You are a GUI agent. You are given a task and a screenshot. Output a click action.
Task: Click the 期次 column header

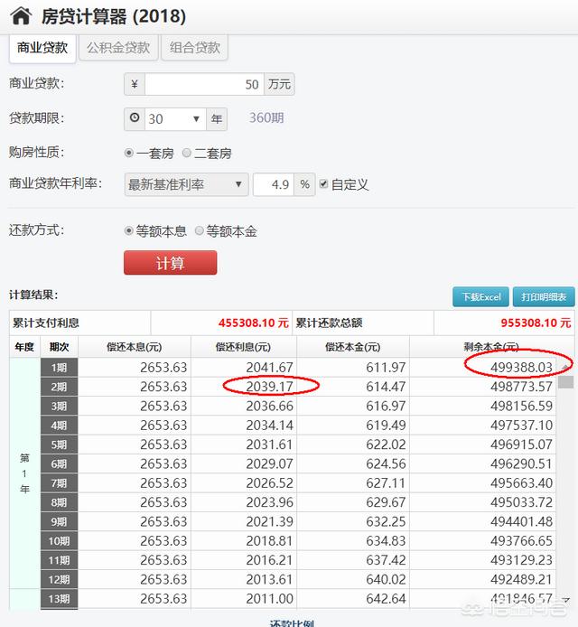(59, 347)
